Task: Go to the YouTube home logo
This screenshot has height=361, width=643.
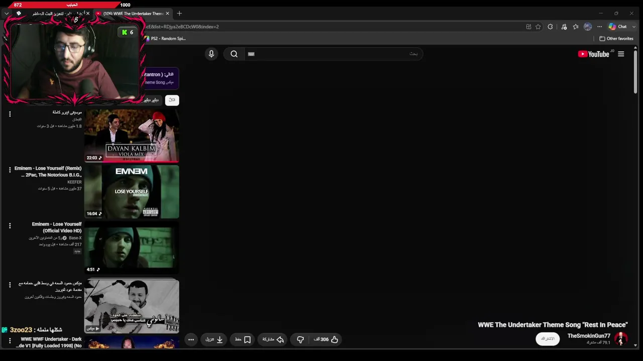Action: (594, 54)
